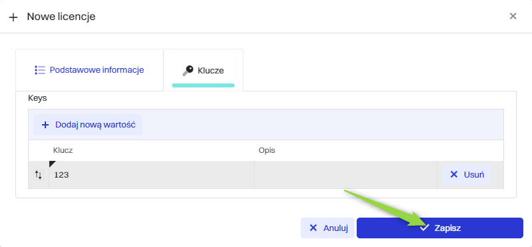Click the X icon in the Usuń button
The image size is (532, 247).
453,175
